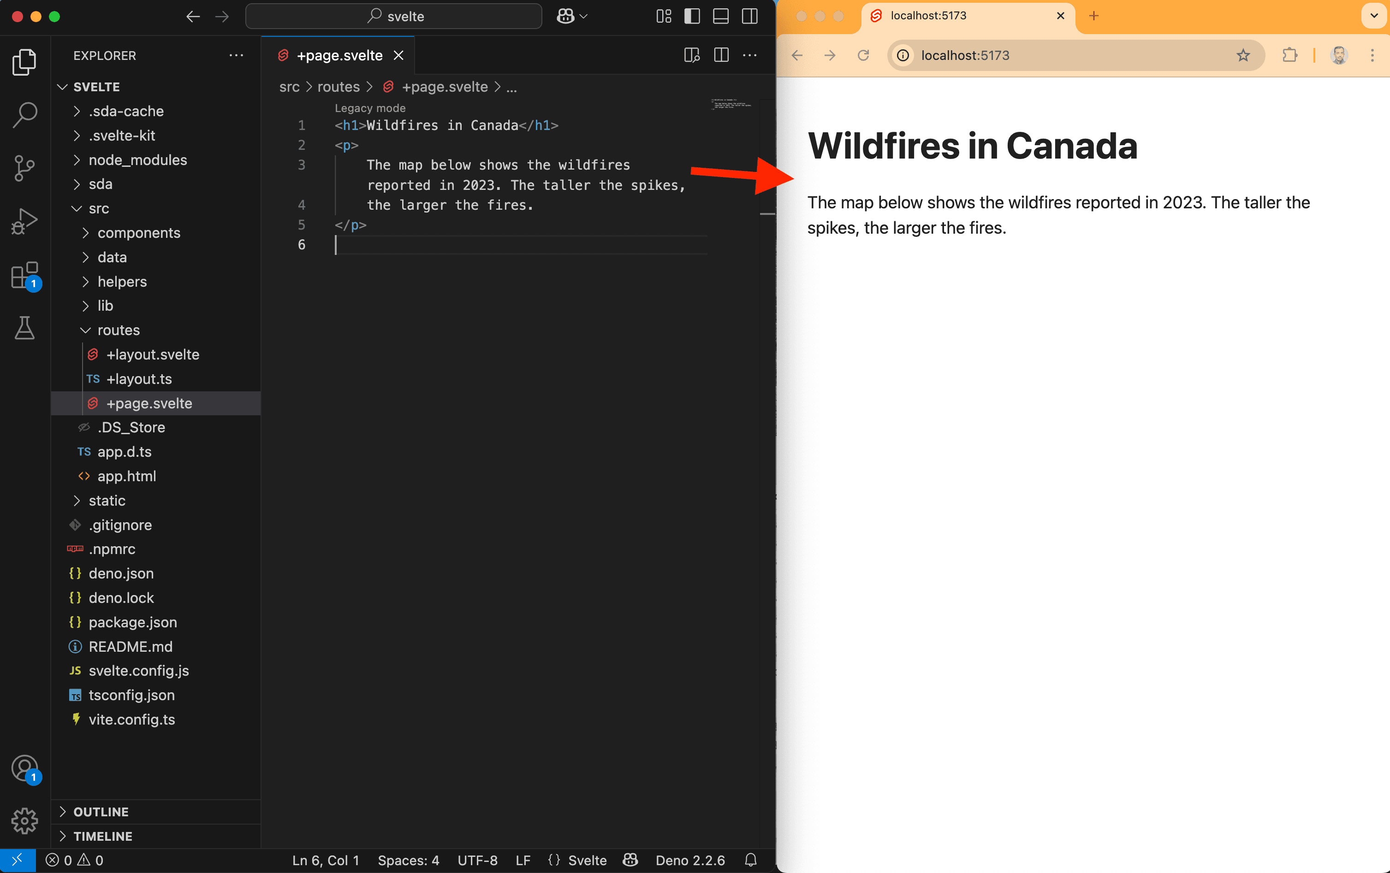The width and height of the screenshot is (1390, 873).
Task: Show errors and warnings count panel
Action: pos(74,860)
